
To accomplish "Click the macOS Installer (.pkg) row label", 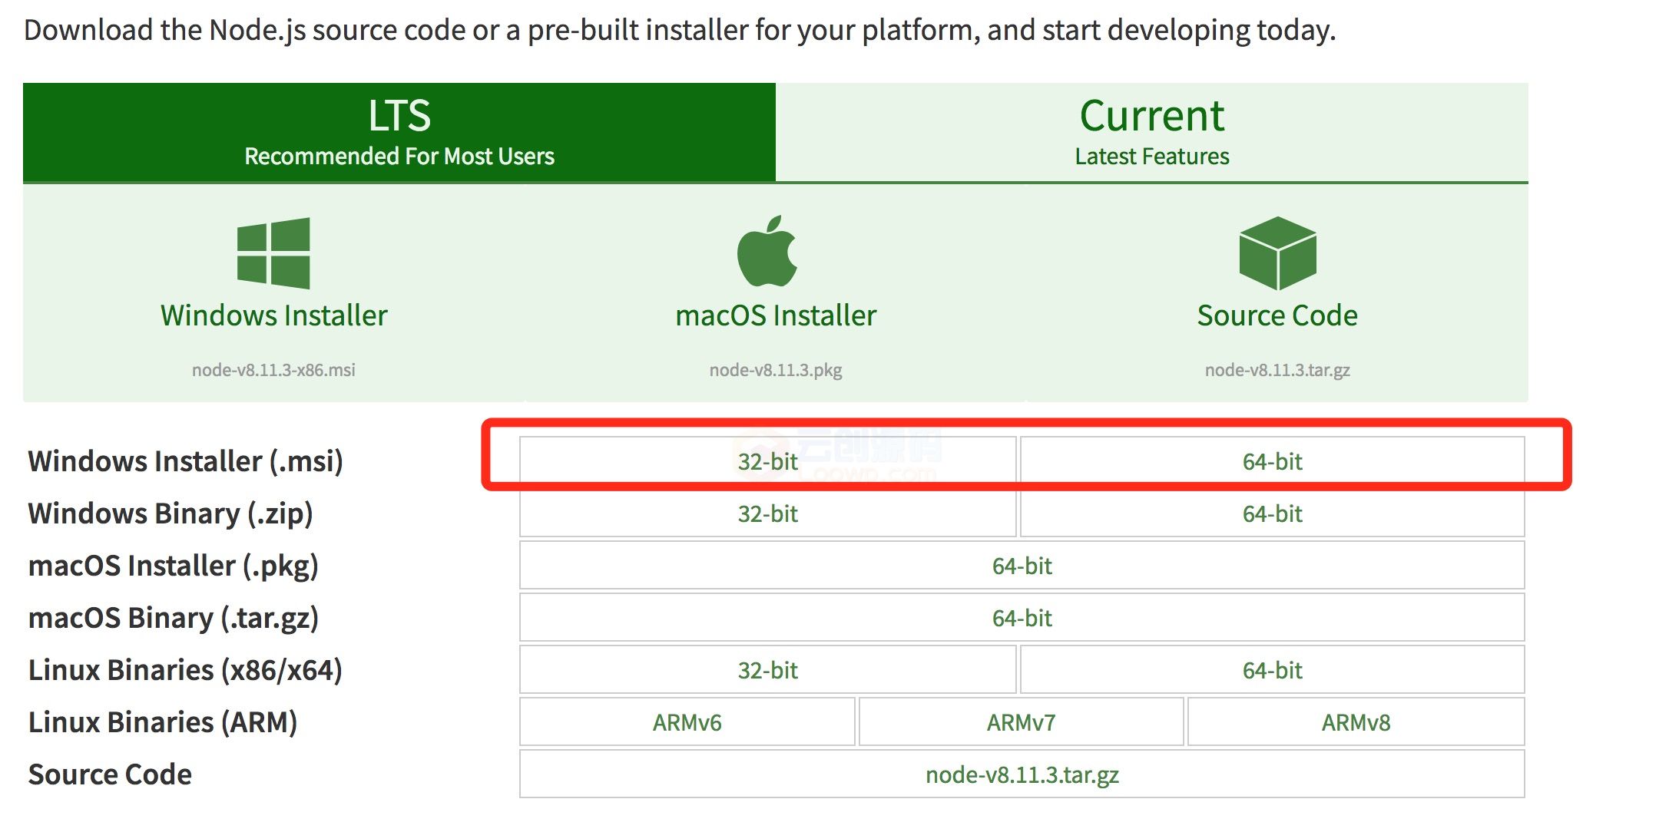I will (x=173, y=566).
